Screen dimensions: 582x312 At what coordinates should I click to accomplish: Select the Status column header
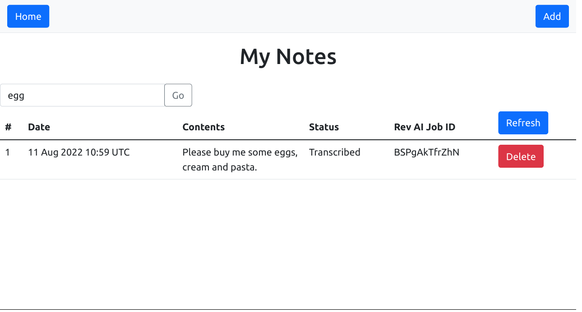(x=324, y=127)
